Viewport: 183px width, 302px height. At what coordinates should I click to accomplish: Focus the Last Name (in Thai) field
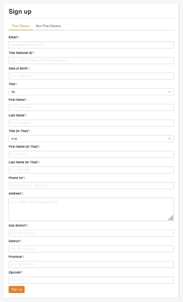click(x=91, y=170)
